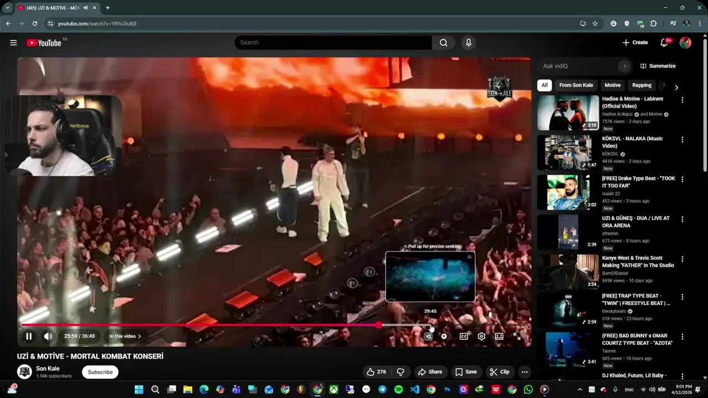Open options for Drake Type Beat video

coord(682,180)
